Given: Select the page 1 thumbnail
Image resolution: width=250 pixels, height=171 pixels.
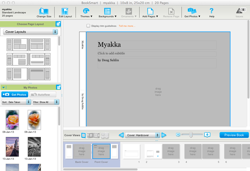Looking at the screenshot, I should pyautogui.click(x=131, y=151).
